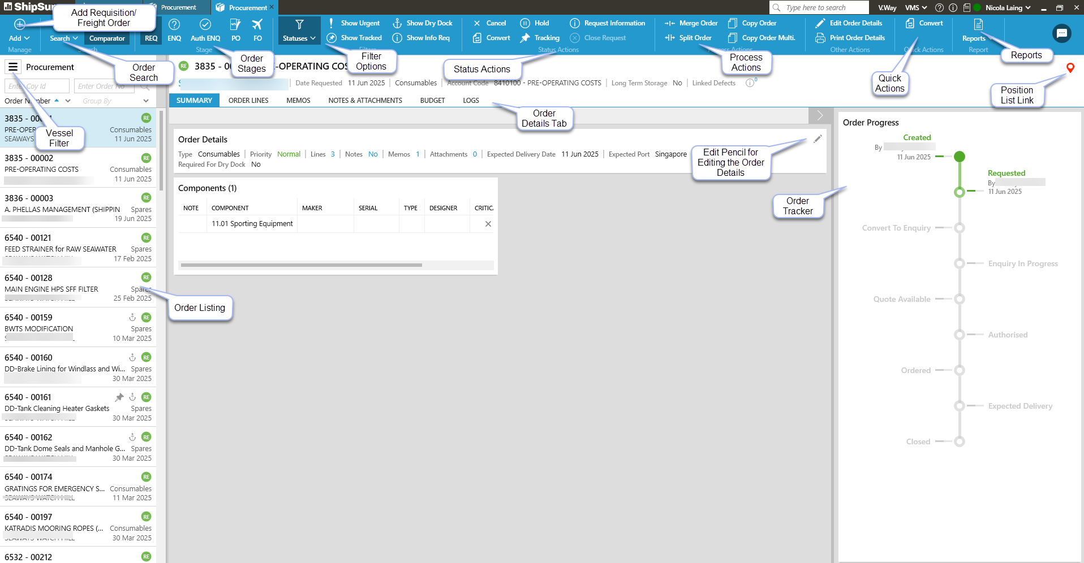Open the hamburger menu beside Procurement

13,67
